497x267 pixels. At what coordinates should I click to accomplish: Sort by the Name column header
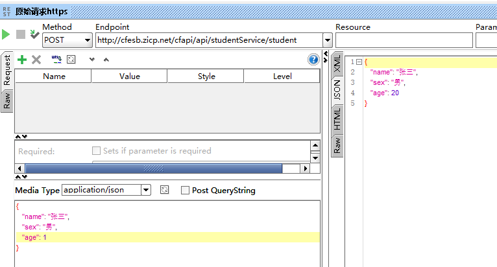tap(54, 76)
